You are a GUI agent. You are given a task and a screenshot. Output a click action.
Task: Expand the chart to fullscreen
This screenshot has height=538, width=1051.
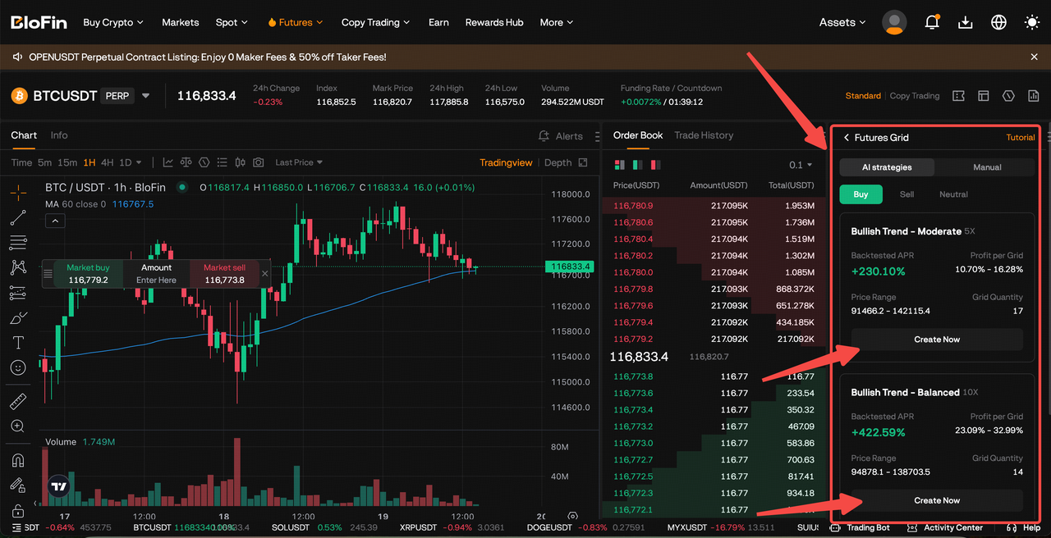click(x=583, y=162)
